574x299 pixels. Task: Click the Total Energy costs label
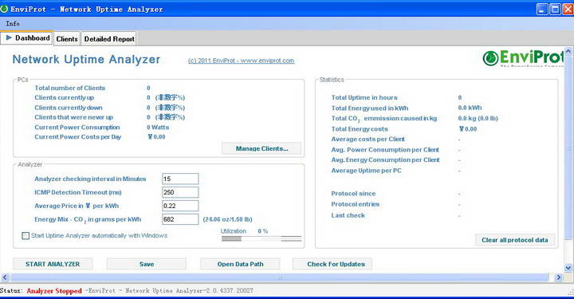point(360,129)
